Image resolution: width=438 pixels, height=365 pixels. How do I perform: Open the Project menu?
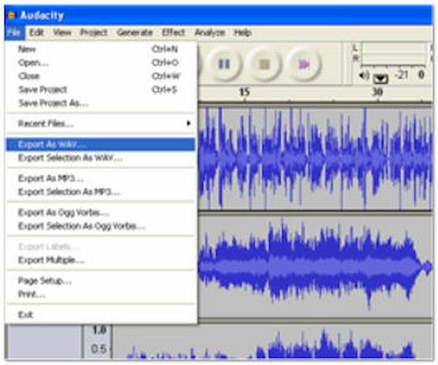(x=93, y=32)
